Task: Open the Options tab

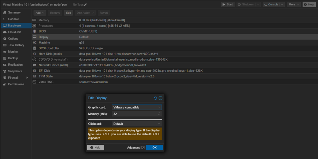Action: pos(16,39)
